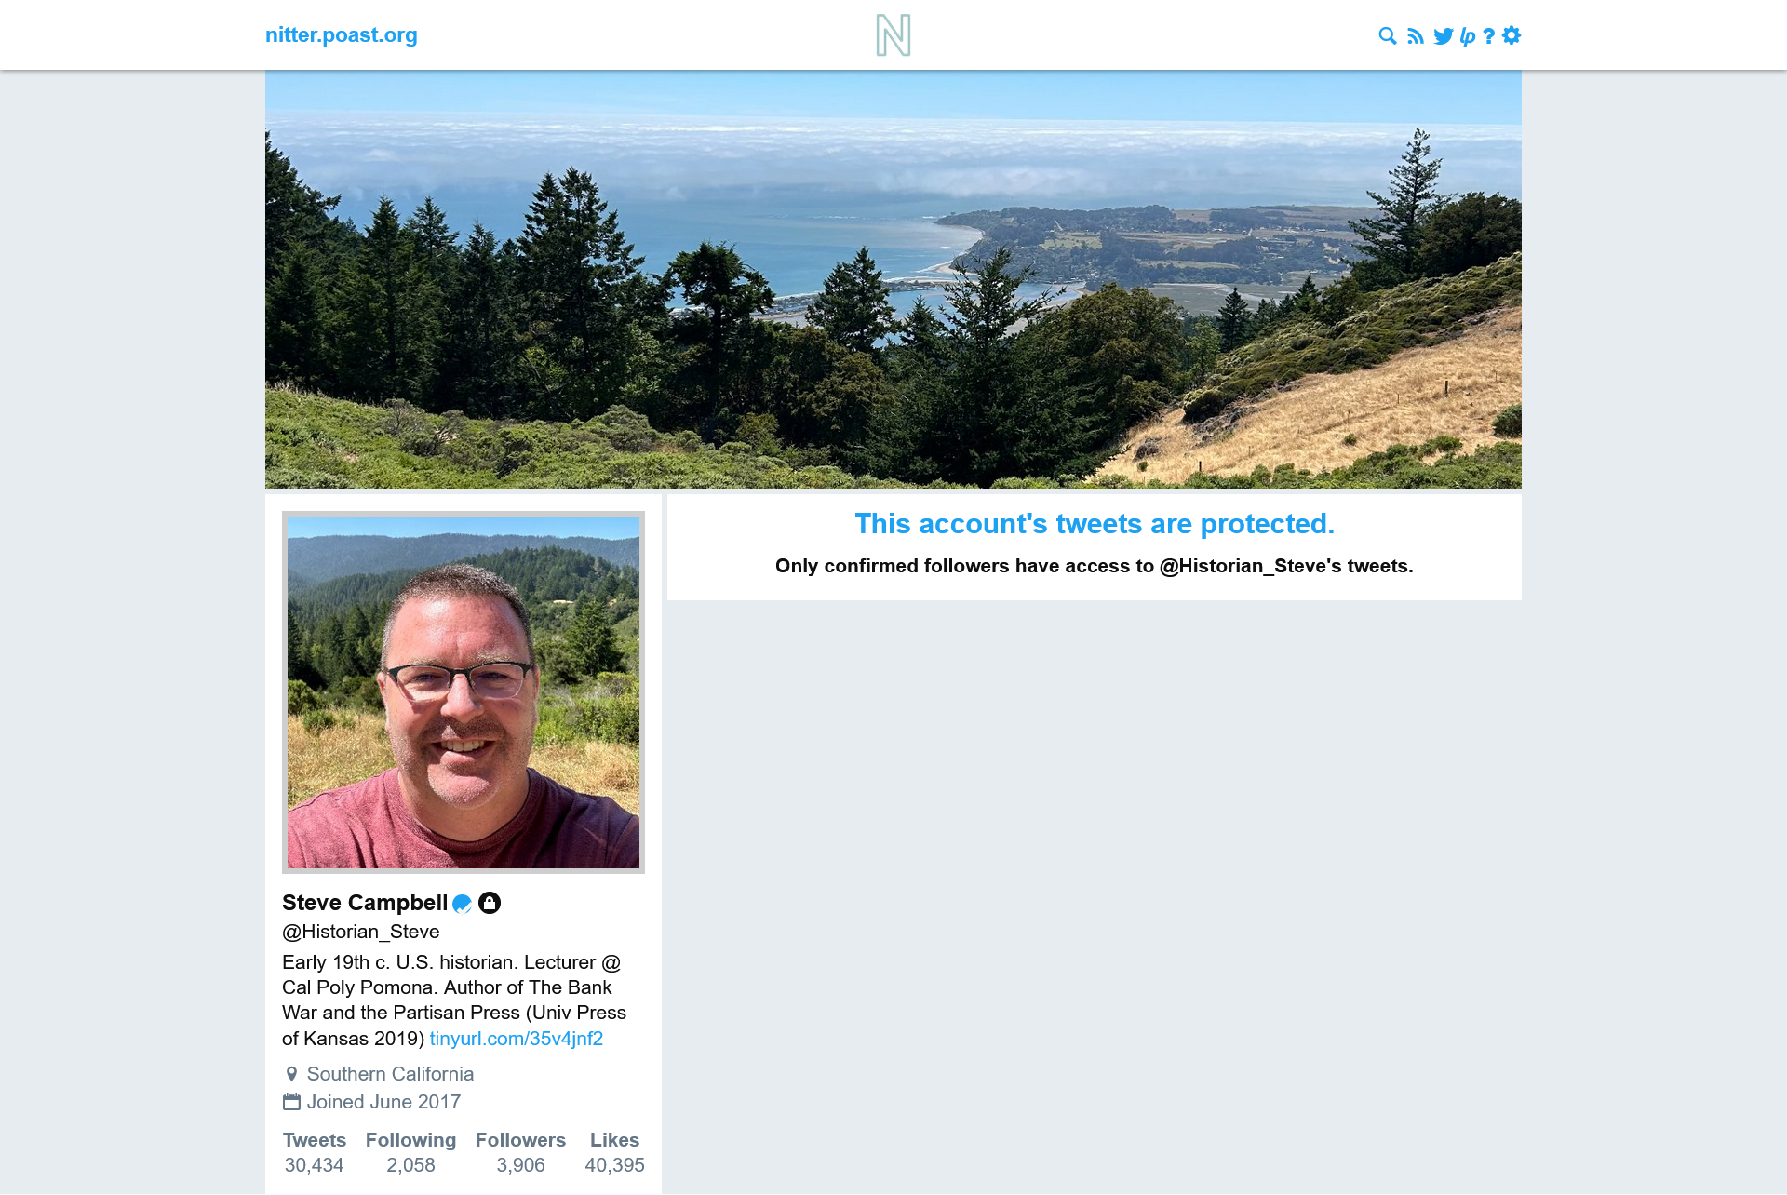The width and height of the screenshot is (1787, 1195).
Task: Click the @Historian_Steve username
Action: point(361,932)
